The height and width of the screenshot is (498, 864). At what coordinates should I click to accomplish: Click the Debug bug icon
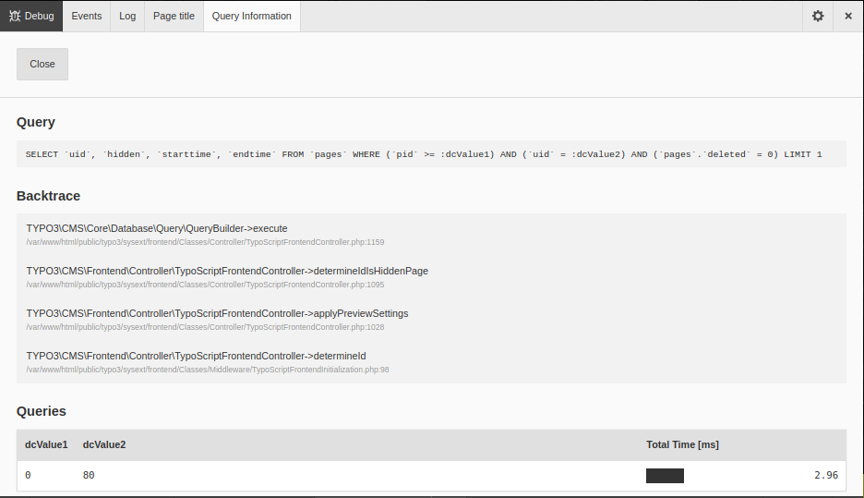pyautogui.click(x=16, y=16)
